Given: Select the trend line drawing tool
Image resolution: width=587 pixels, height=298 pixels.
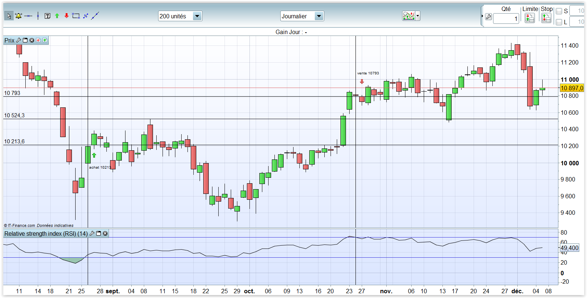Looking at the screenshot, I should (x=95, y=16).
